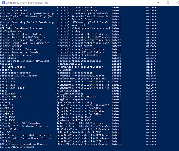This screenshot has height=151, width=179.
Task: Click the ID 'Microsoft.XAMLStudio'
Action: [x=72, y=58]
